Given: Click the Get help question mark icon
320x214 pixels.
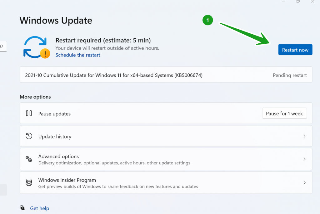Looking at the screenshot, I should tap(22, 208).
